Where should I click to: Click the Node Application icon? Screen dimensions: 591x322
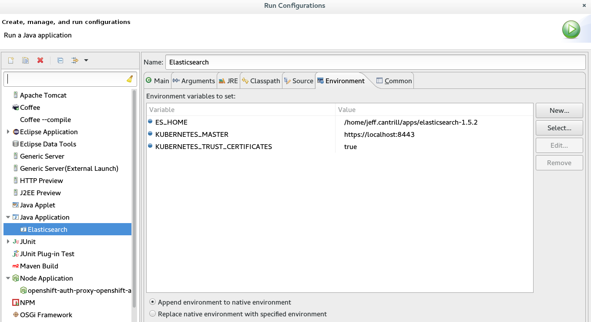[x=16, y=278]
